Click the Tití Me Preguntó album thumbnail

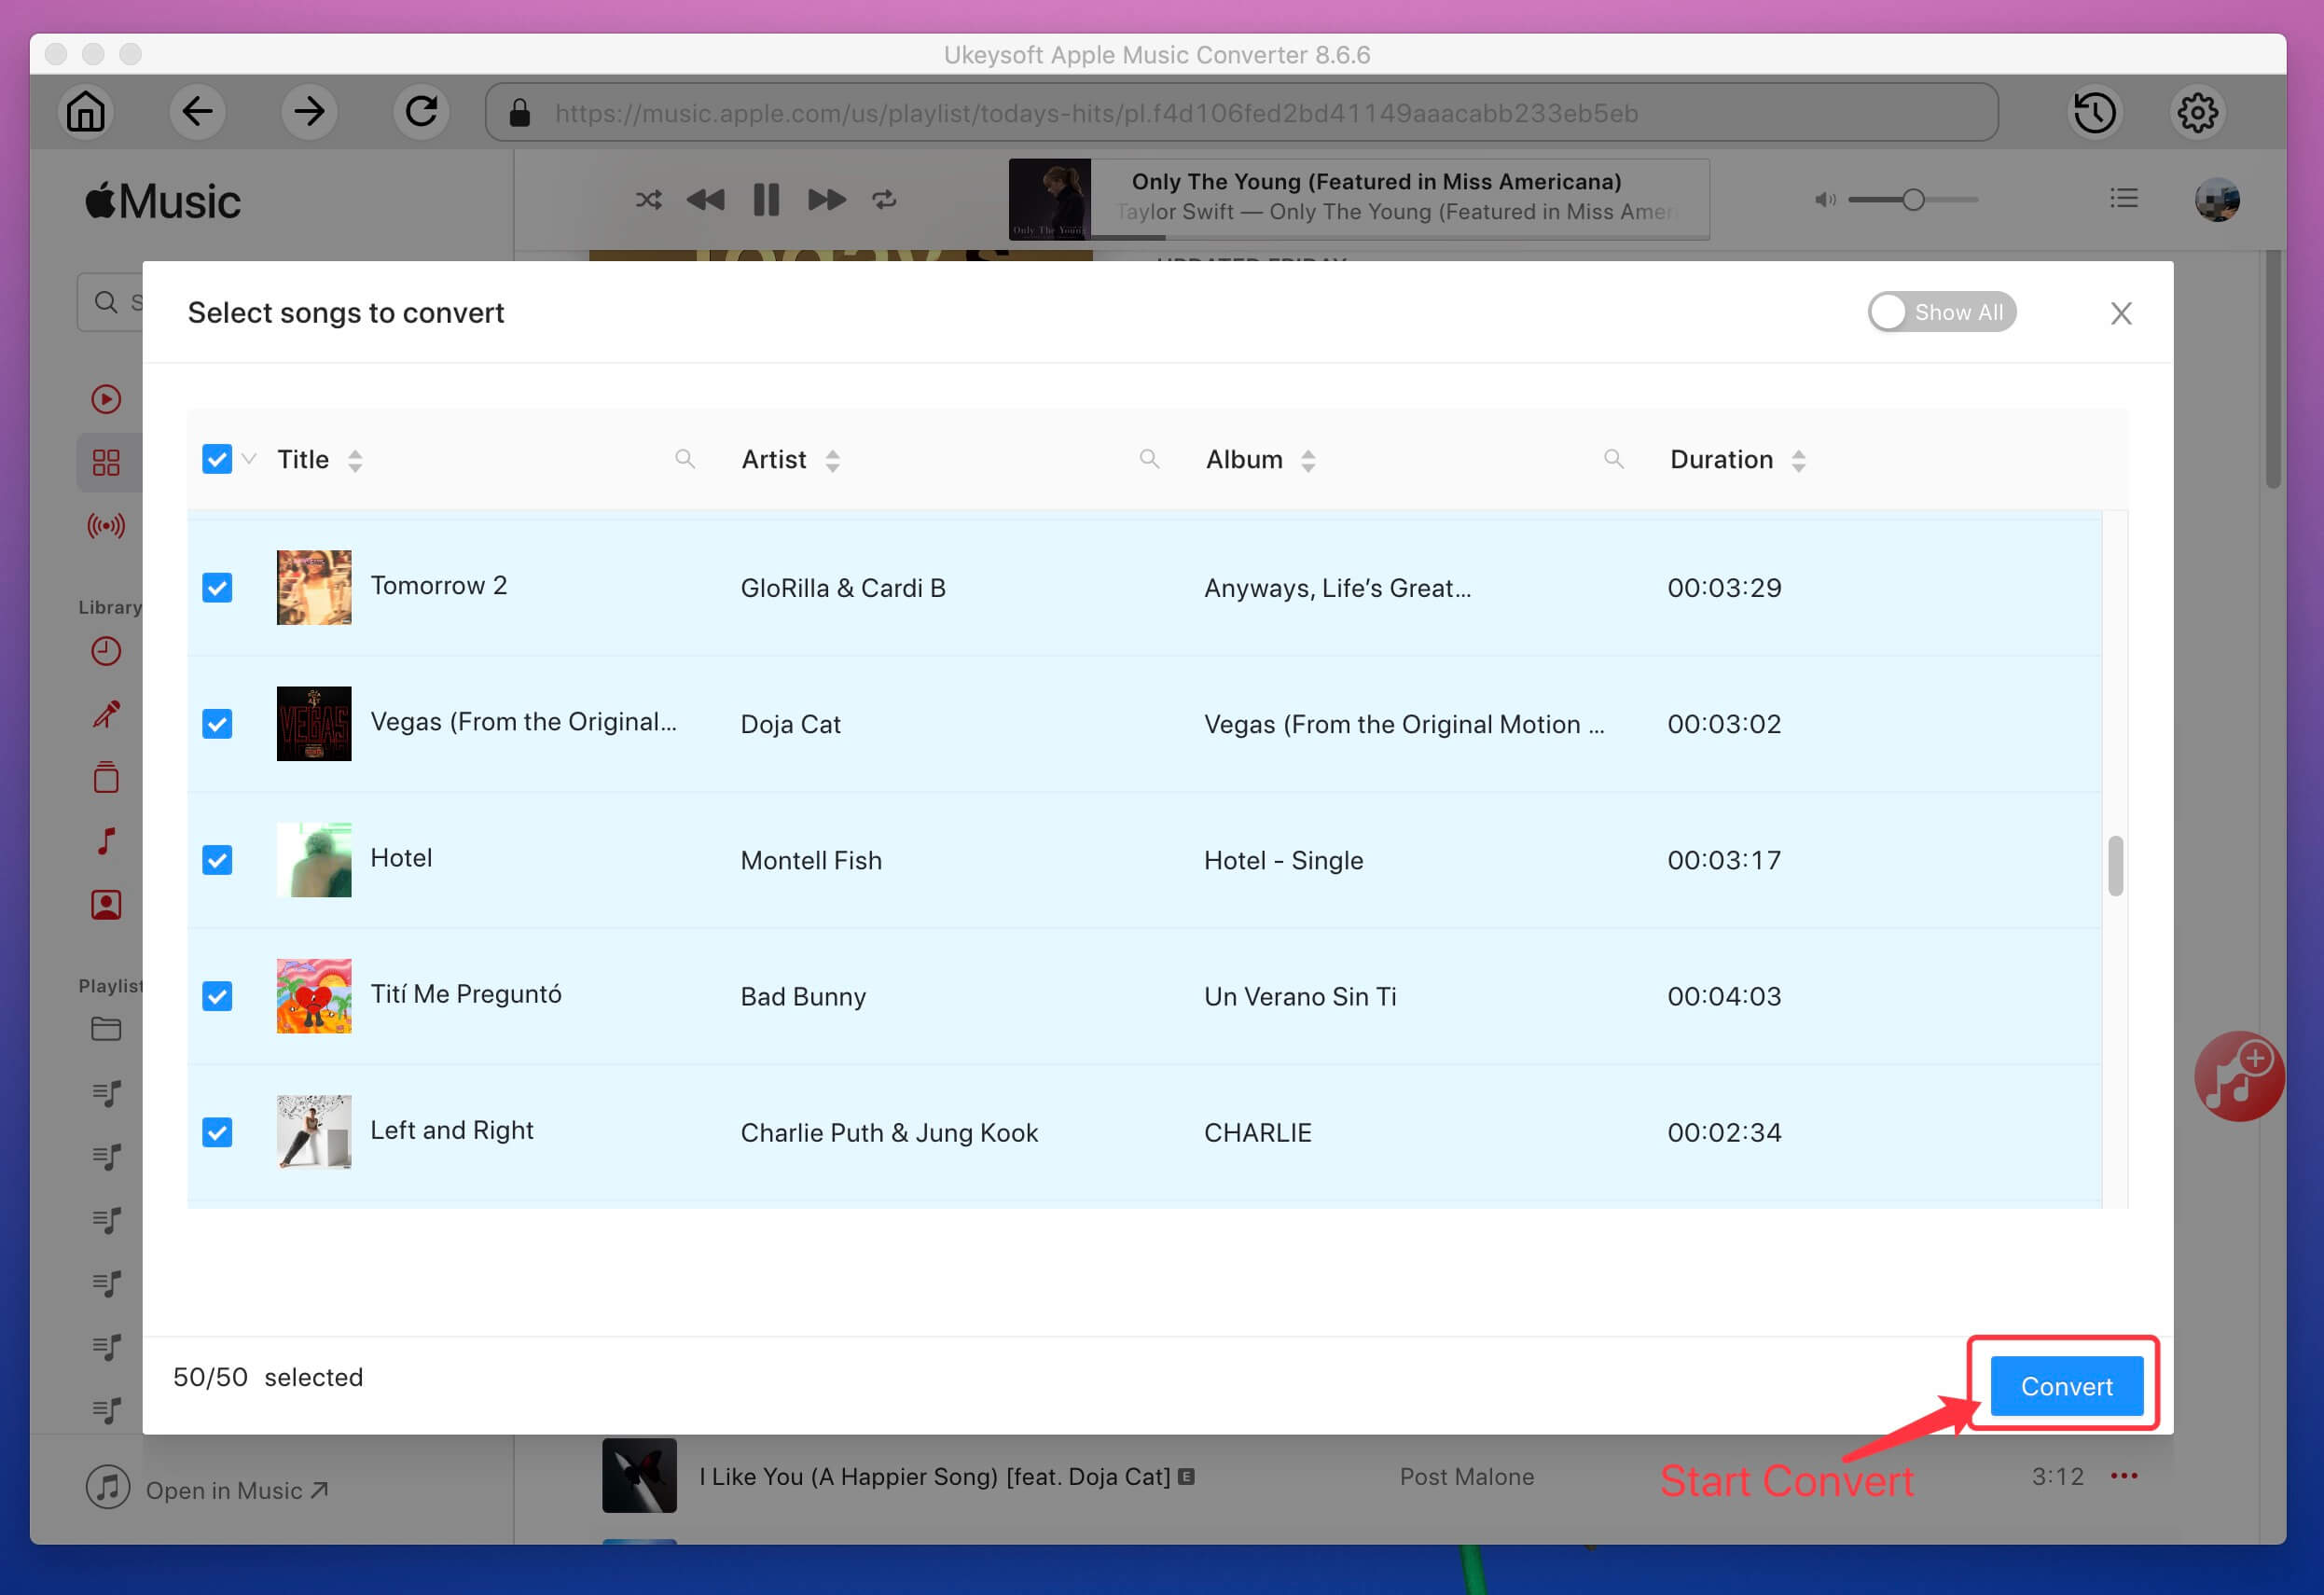[312, 994]
